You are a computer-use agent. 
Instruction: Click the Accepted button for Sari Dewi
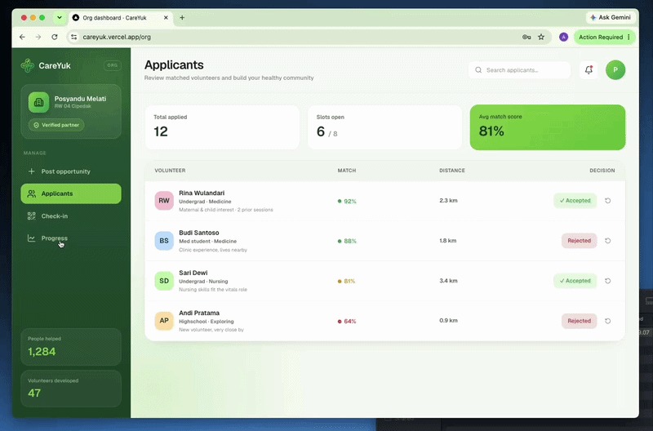coord(575,281)
